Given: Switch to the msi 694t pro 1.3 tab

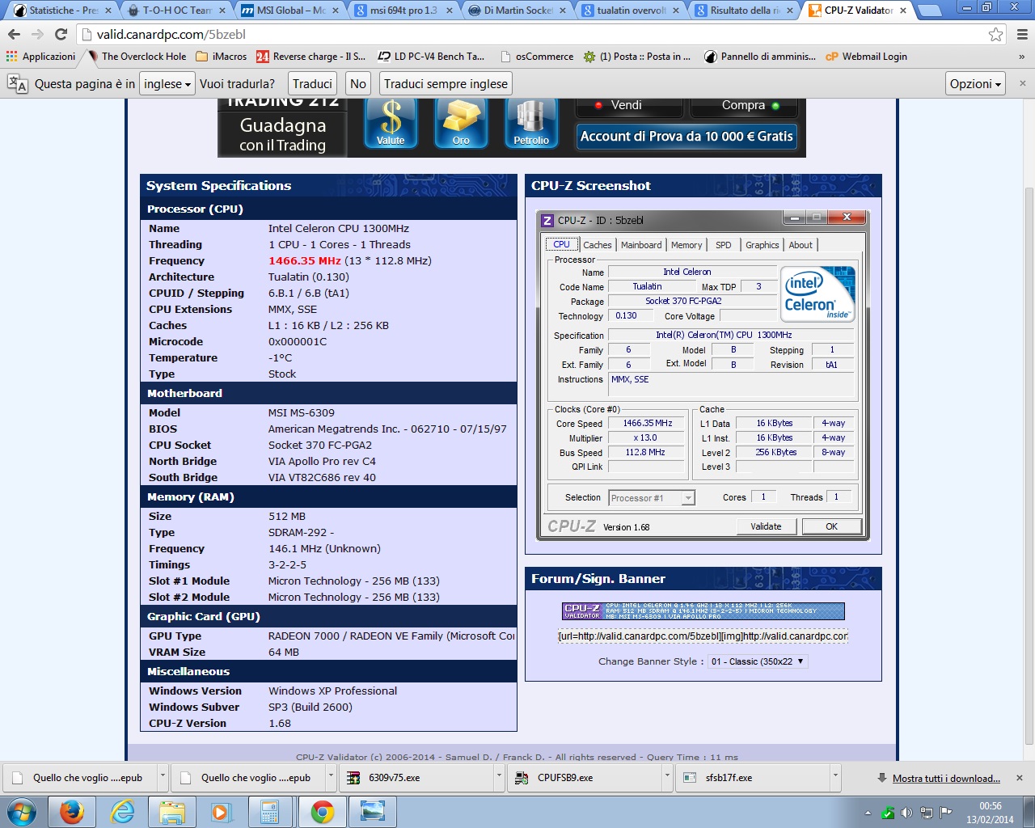Looking at the screenshot, I should tap(404, 11).
